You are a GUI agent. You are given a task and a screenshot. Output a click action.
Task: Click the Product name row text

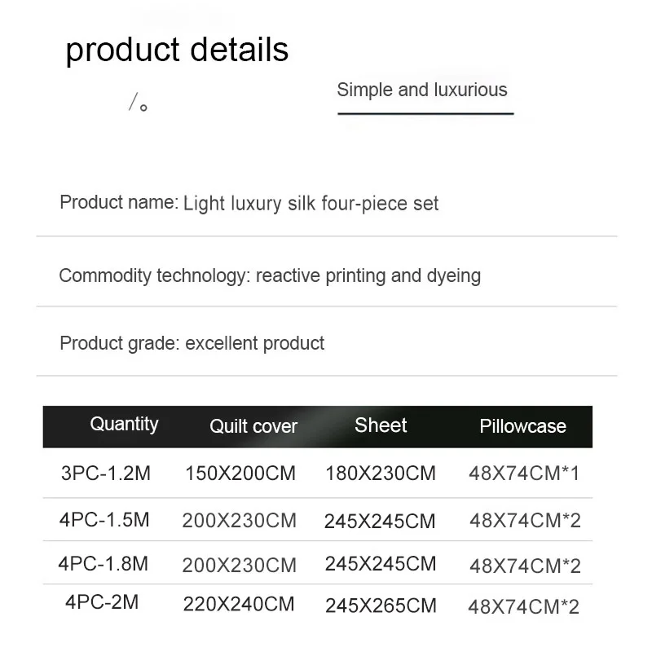coord(249,203)
